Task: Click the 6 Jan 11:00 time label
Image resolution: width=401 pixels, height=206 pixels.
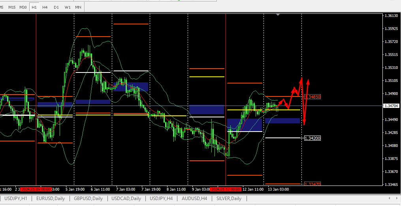Action: click(x=100, y=189)
